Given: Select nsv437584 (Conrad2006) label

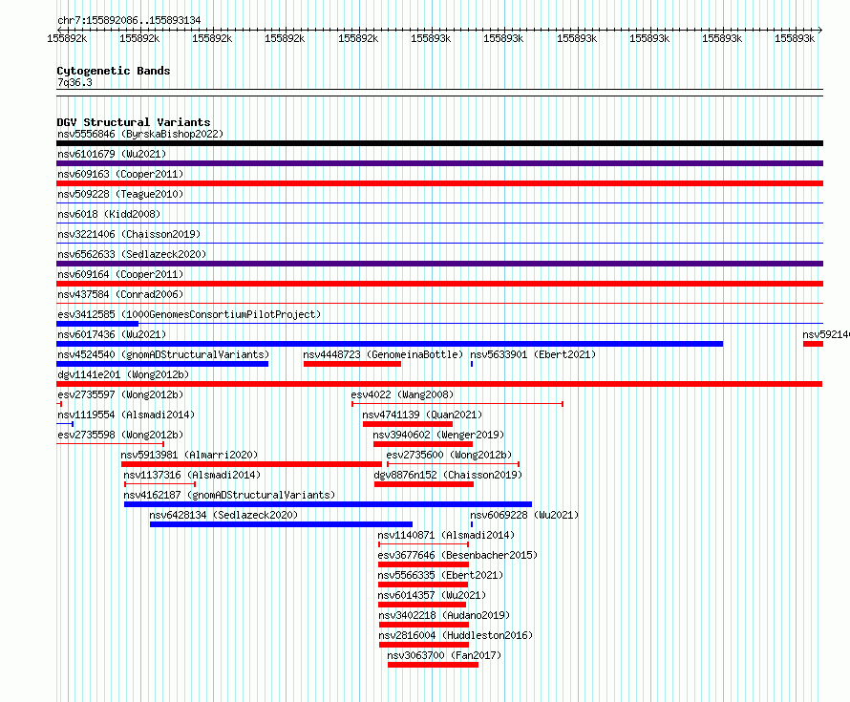Looking at the screenshot, I should [120, 294].
